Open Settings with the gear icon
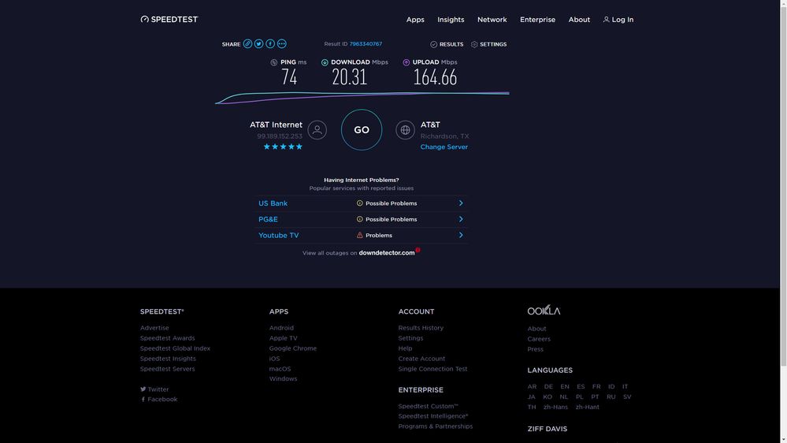Screen dimensions: 787x443 click(474, 45)
